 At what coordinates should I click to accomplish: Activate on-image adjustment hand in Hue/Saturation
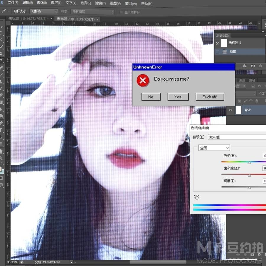point(197,197)
